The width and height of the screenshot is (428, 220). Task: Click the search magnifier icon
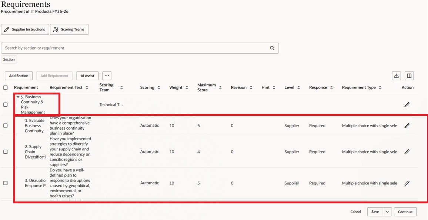[272, 48]
